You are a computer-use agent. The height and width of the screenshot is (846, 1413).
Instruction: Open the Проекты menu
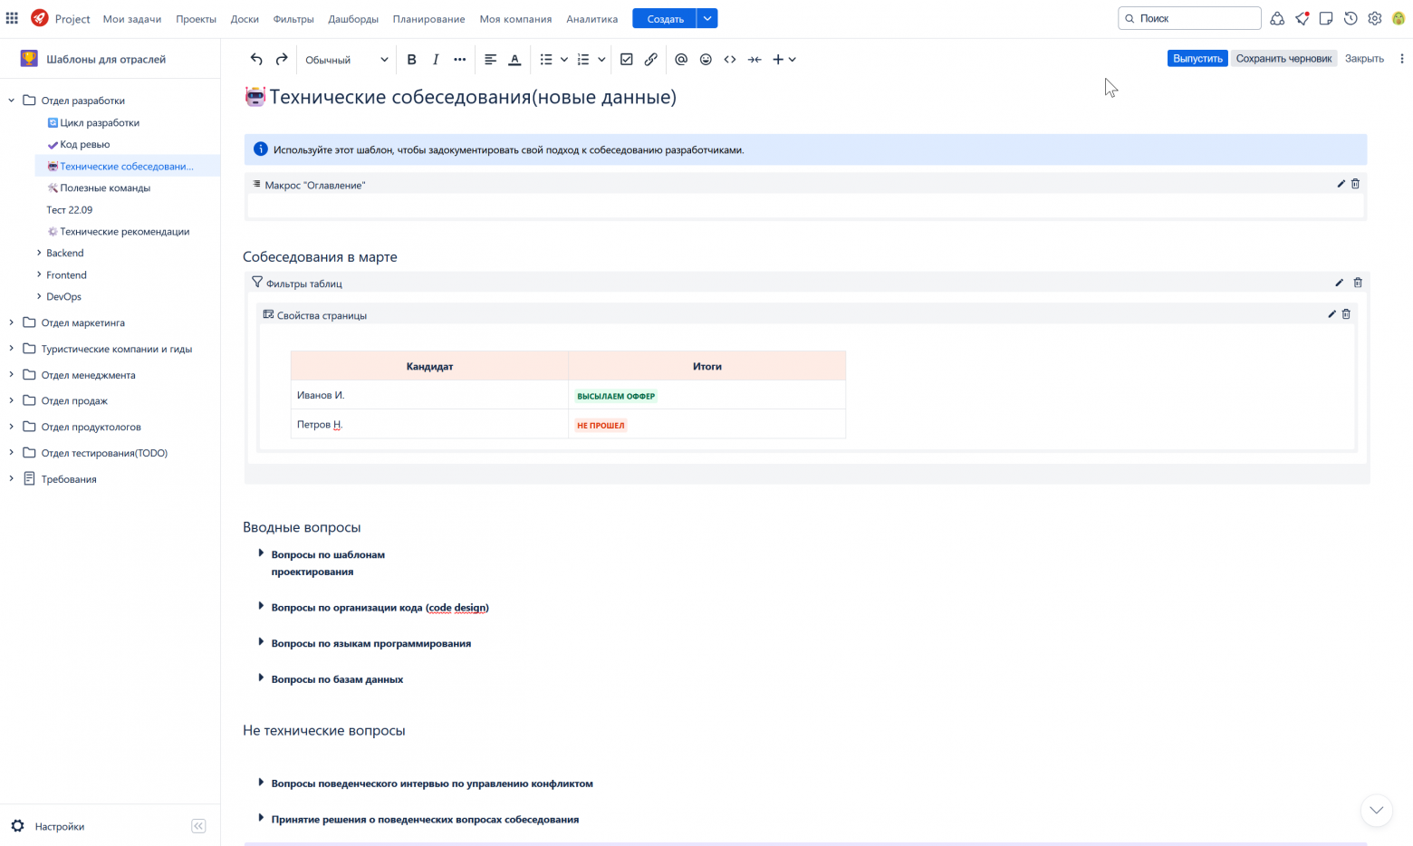tap(196, 19)
